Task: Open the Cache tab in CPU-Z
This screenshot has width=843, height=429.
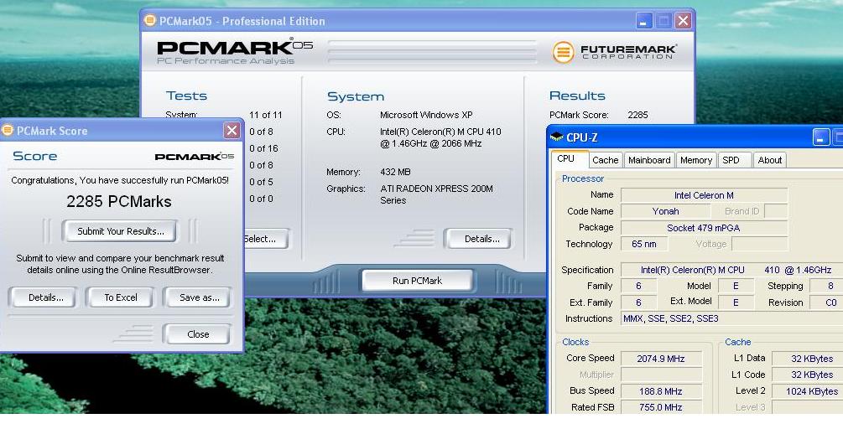Action: 606,160
